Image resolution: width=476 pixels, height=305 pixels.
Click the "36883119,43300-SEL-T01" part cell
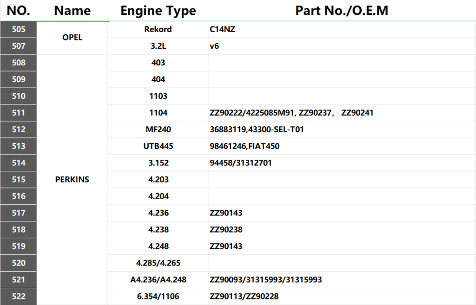pyautogui.click(x=342, y=130)
